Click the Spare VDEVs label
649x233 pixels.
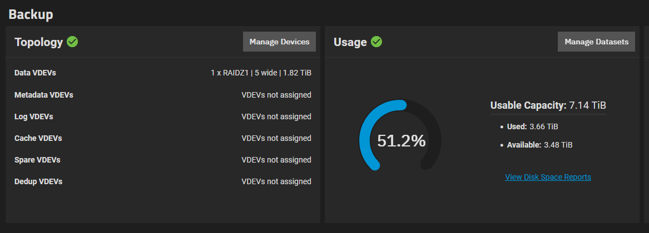(x=37, y=160)
